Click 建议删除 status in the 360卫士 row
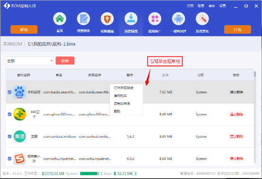The height and width of the screenshot is (179, 262). pos(236,114)
